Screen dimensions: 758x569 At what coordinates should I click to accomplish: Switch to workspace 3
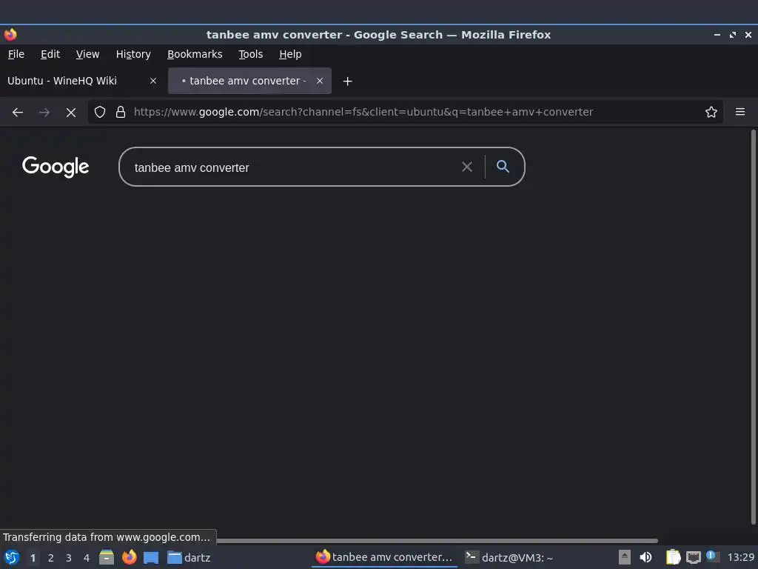point(69,558)
